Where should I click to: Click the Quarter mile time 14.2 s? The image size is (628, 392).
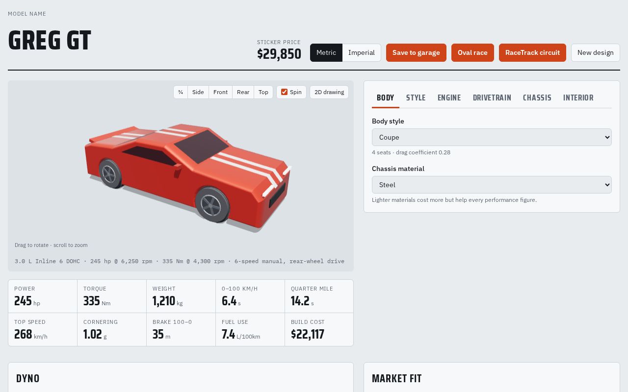[302, 301]
